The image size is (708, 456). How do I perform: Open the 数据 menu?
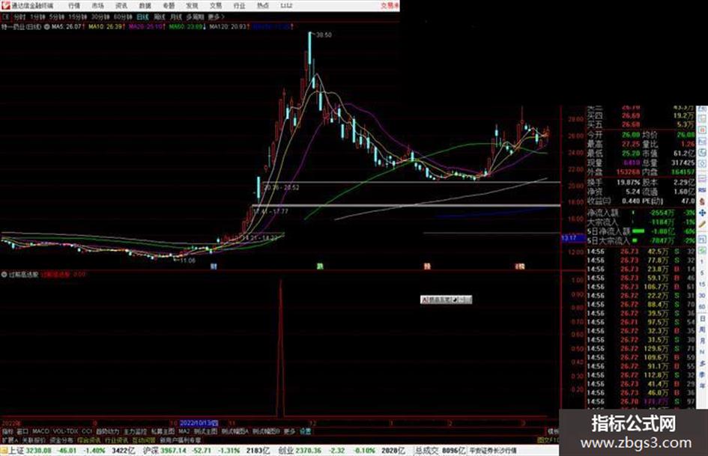(145, 5)
